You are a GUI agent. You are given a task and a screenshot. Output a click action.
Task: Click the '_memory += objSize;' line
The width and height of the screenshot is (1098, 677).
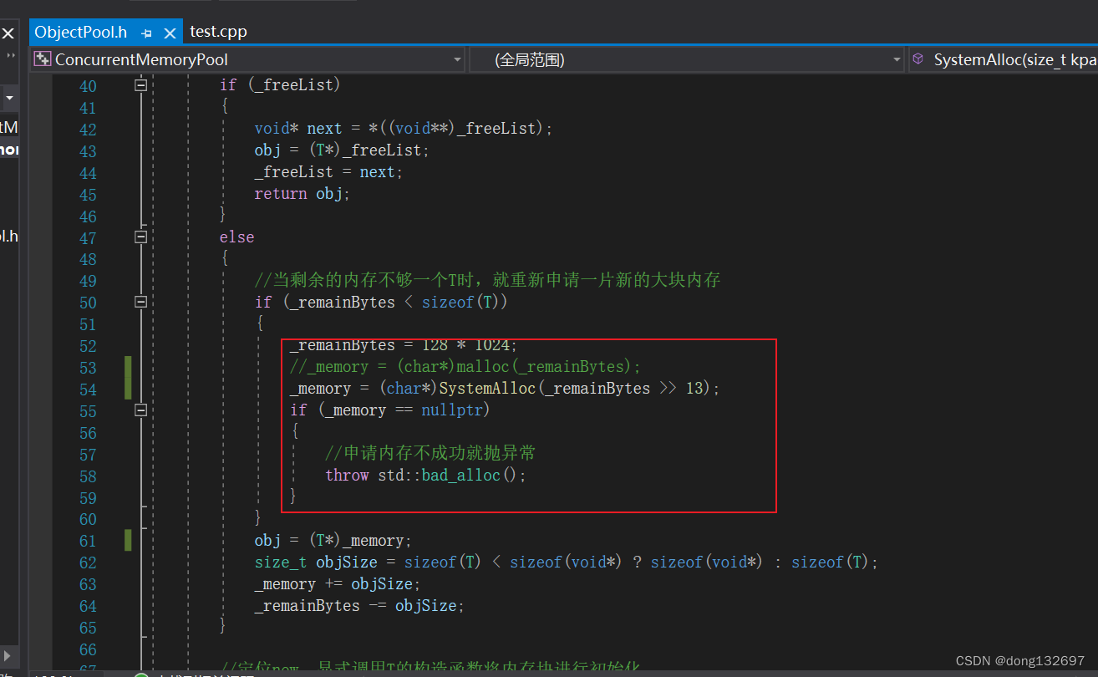[x=338, y=584]
